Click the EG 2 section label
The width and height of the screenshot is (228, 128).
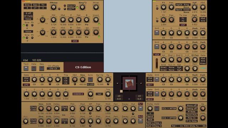[150, 99]
